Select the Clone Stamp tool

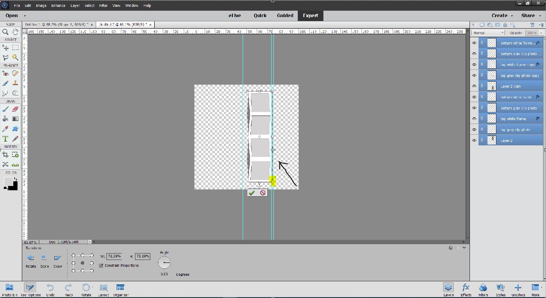15,83
